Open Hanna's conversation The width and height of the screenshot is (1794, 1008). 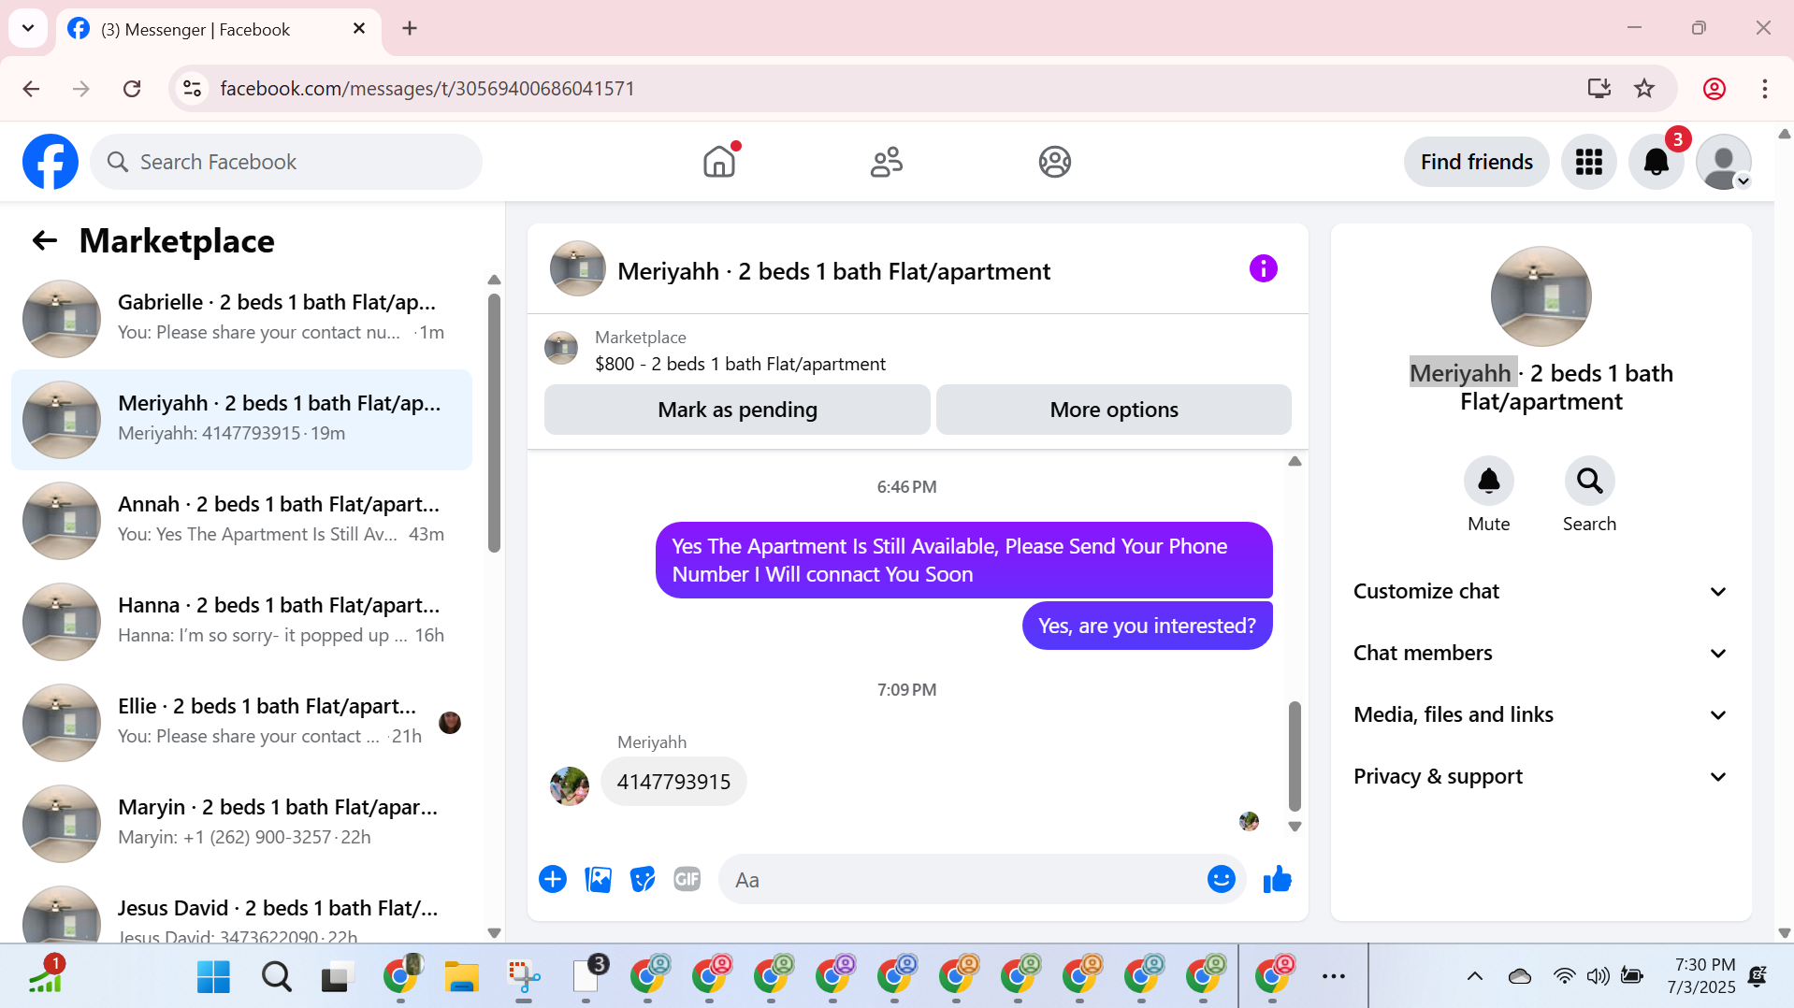(241, 621)
